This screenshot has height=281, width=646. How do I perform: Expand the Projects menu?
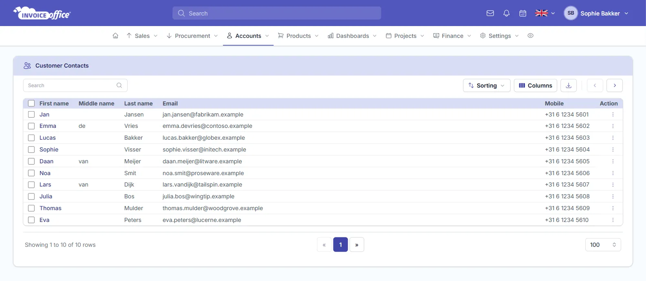pos(405,36)
